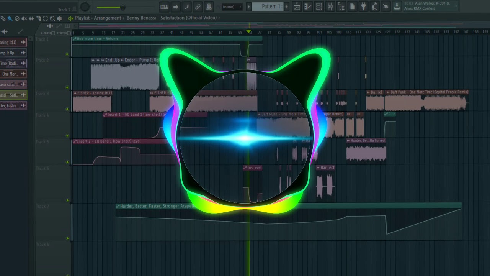Open the Playlist view from toolbar

click(x=297, y=7)
